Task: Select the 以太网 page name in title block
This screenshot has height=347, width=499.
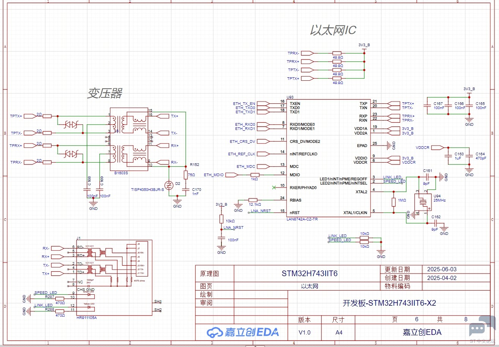Action: pos(309,286)
